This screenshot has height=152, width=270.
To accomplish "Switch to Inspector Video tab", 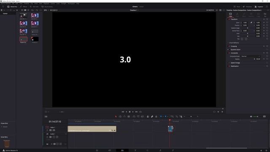I will (230, 15).
